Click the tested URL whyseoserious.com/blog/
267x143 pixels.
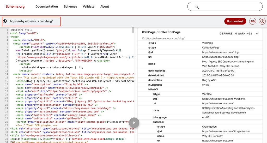coord(31,21)
